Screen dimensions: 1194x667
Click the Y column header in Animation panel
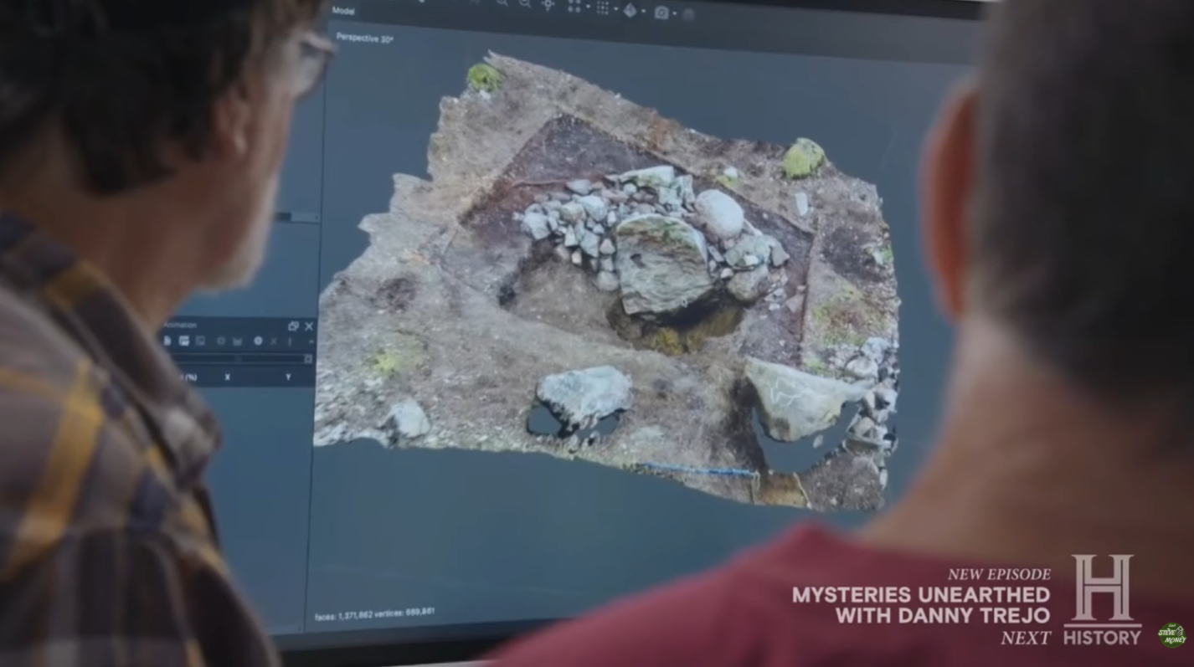point(288,377)
